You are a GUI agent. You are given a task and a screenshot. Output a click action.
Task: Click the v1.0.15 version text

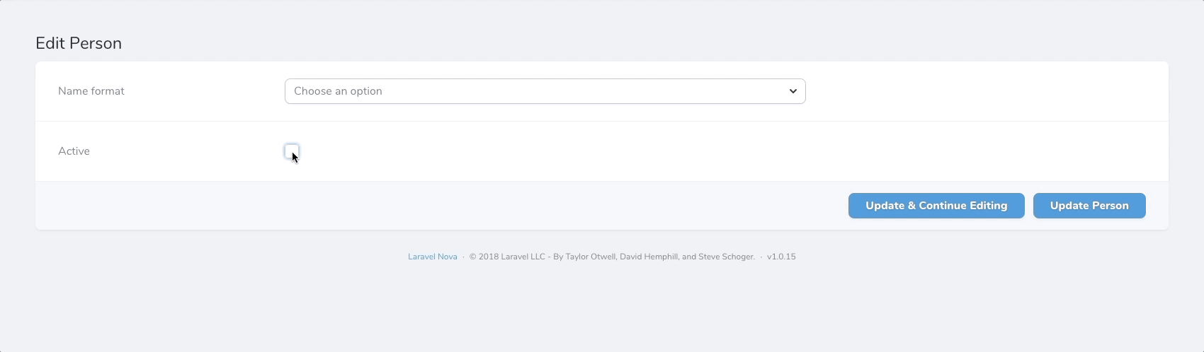click(781, 257)
